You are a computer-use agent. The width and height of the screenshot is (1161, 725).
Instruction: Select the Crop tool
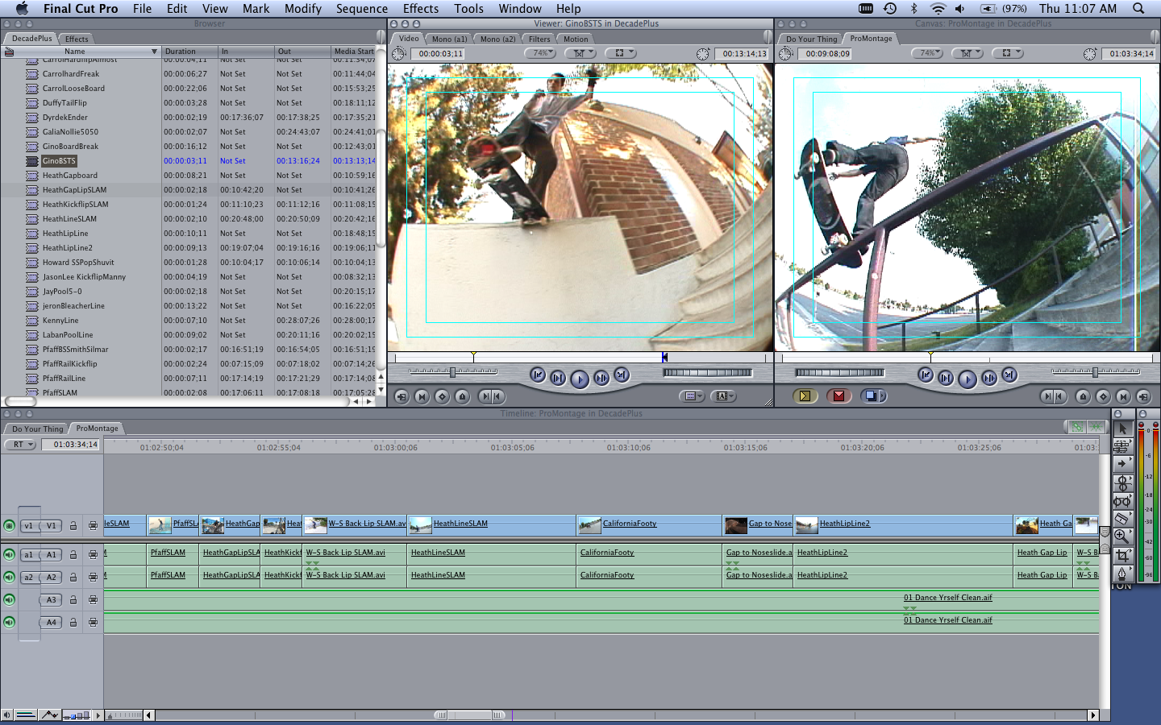1121,555
